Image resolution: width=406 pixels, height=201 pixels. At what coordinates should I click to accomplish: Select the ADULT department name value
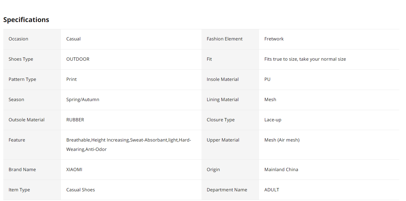[x=271, y=190]
